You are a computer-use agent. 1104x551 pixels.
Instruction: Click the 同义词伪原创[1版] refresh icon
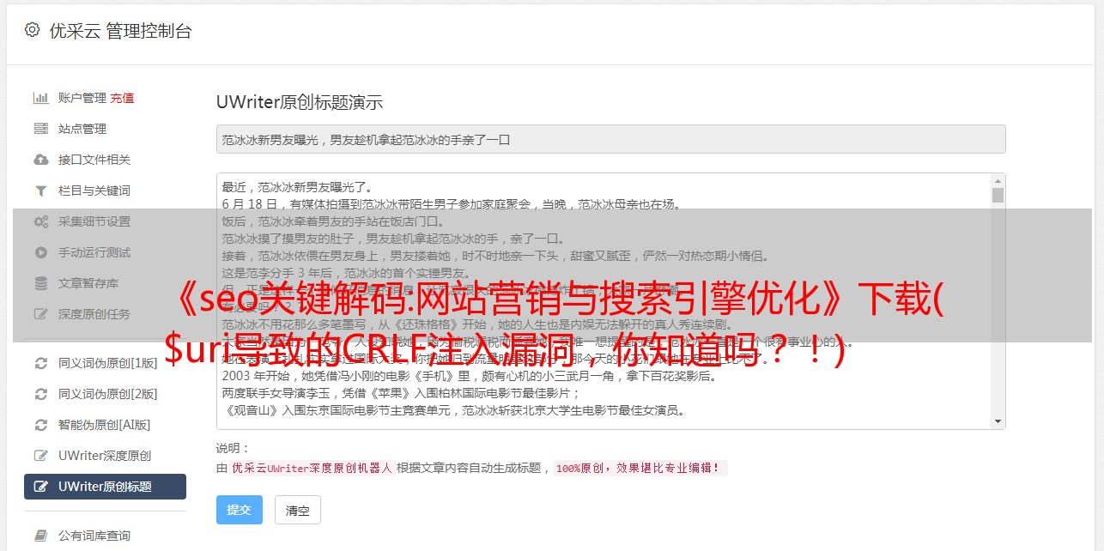[x=40, y=363]
